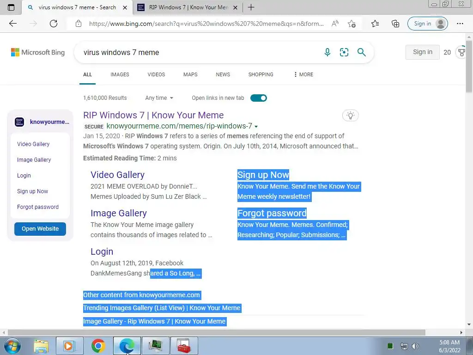
Task: Close the RIP Windows 7 tab
Action: pyautogui.click(x=236, y=7)
